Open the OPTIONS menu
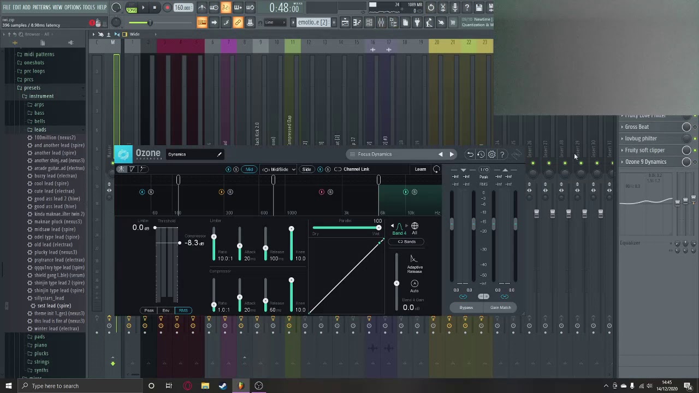 73,8
